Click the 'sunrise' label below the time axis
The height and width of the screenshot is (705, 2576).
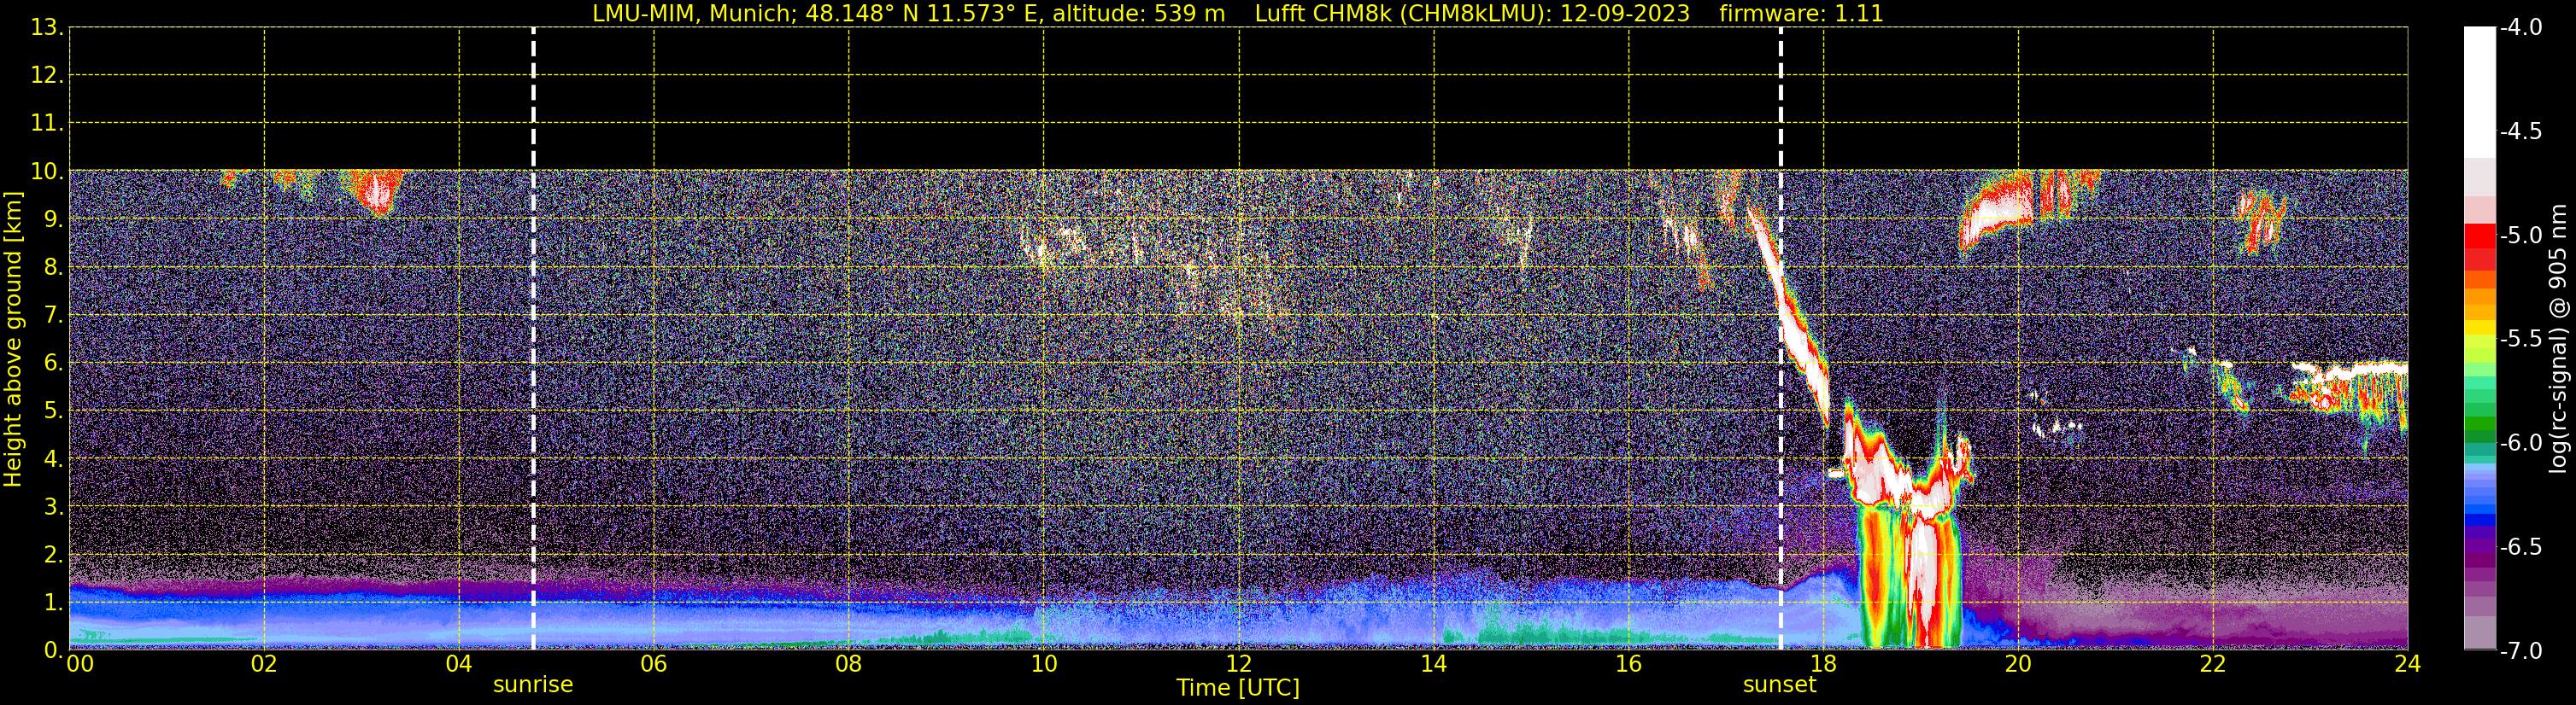coord(533,685)
